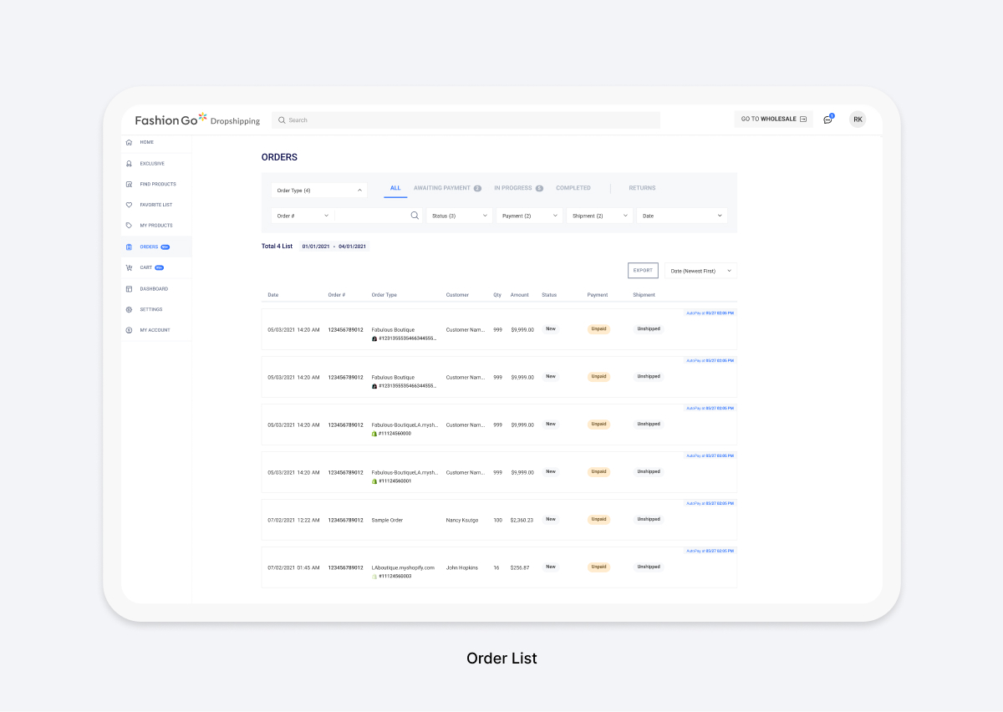Open Exclusive section icon in sidebar
Viewport: 1003px width, 712px height.
pyautogui.click(x=129, y=164)
